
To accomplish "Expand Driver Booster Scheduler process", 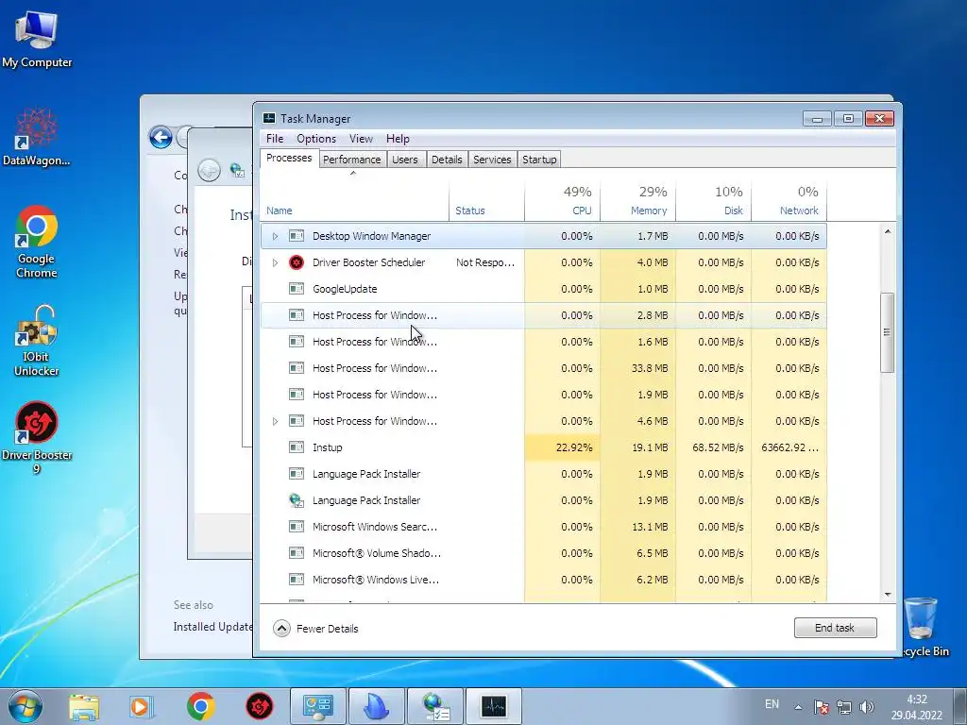I will tap(275, 262).
